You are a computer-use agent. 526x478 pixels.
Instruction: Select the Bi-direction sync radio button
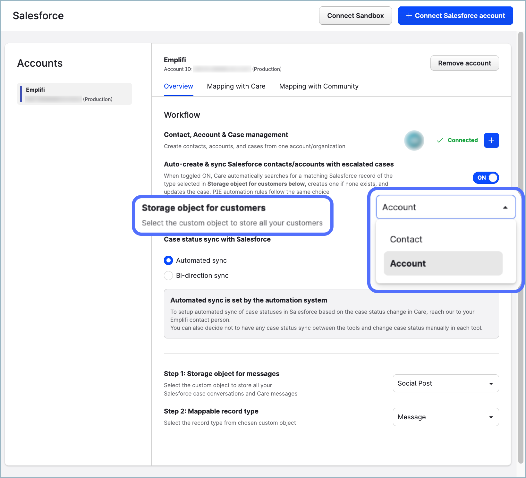pyautogui.click(x=168, y=276)
